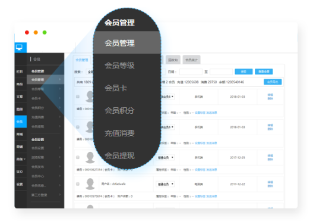
Task: Click 编辑 in the 2017-12-22 row
Action: 270,182
